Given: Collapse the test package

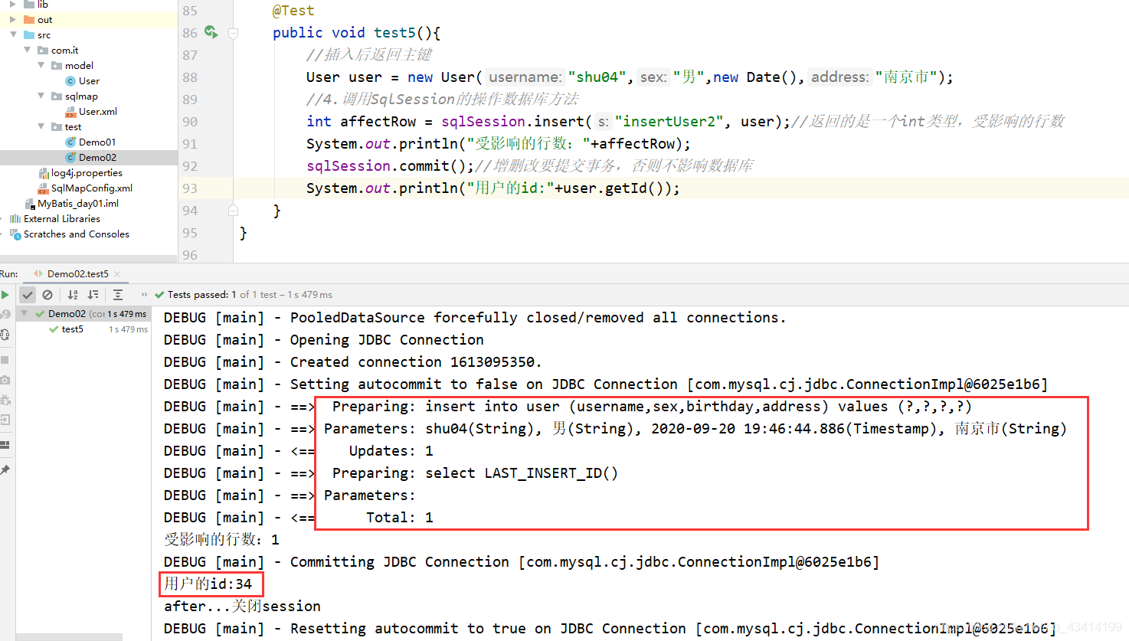Looking at the screenshot, I should 41,127.
